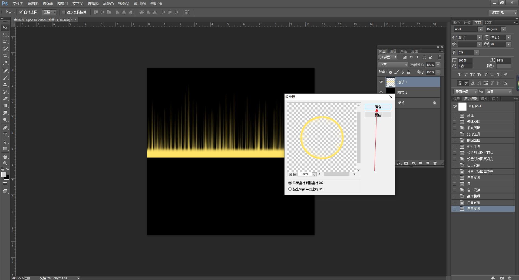This screenshot has height=280, width=519.
Task: Select the Zoom tool in toolbar
Action: (x=5, y=163)
